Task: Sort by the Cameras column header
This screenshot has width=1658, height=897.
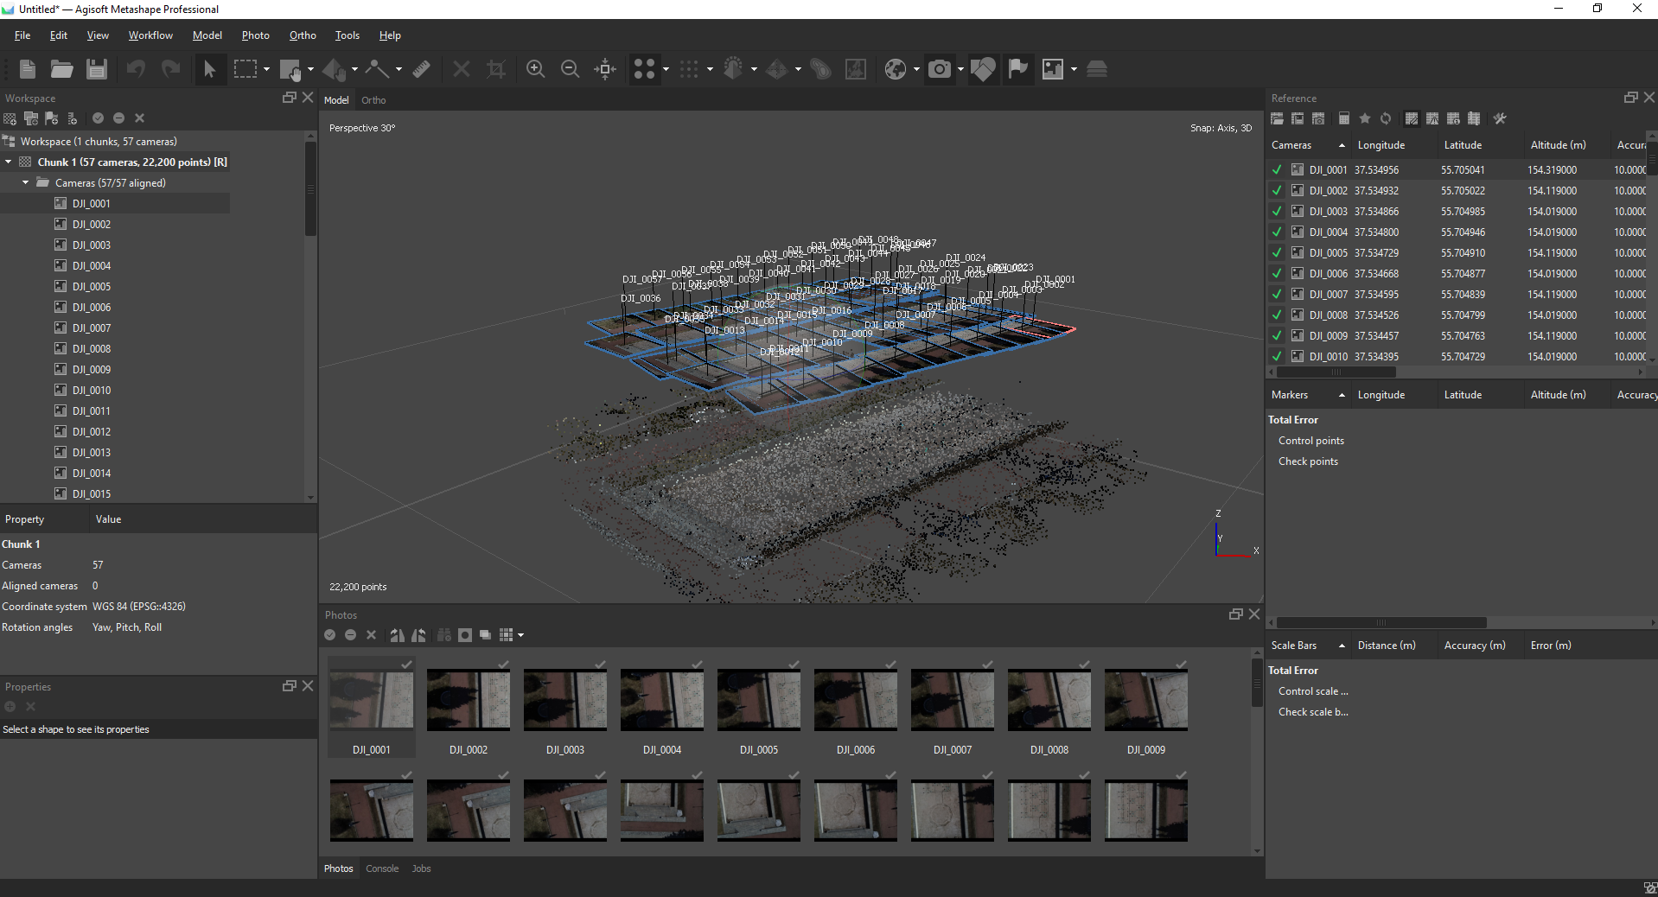Action: (1307, 145)
